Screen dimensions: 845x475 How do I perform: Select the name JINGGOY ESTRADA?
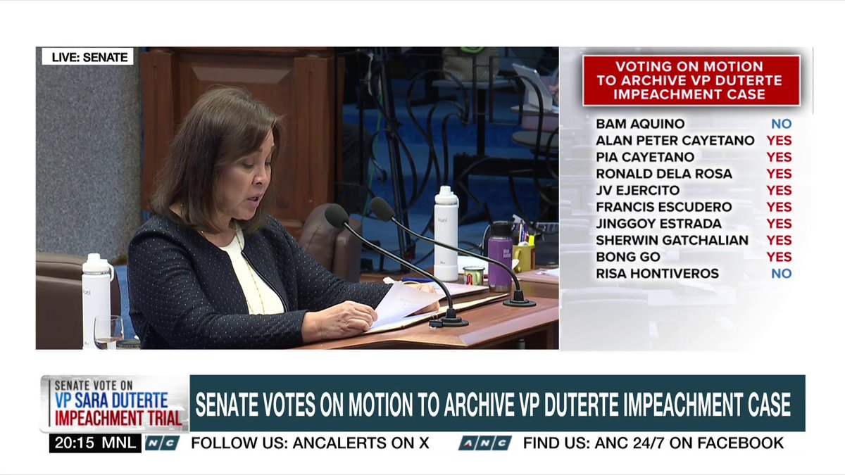click(x=658, y=223)
